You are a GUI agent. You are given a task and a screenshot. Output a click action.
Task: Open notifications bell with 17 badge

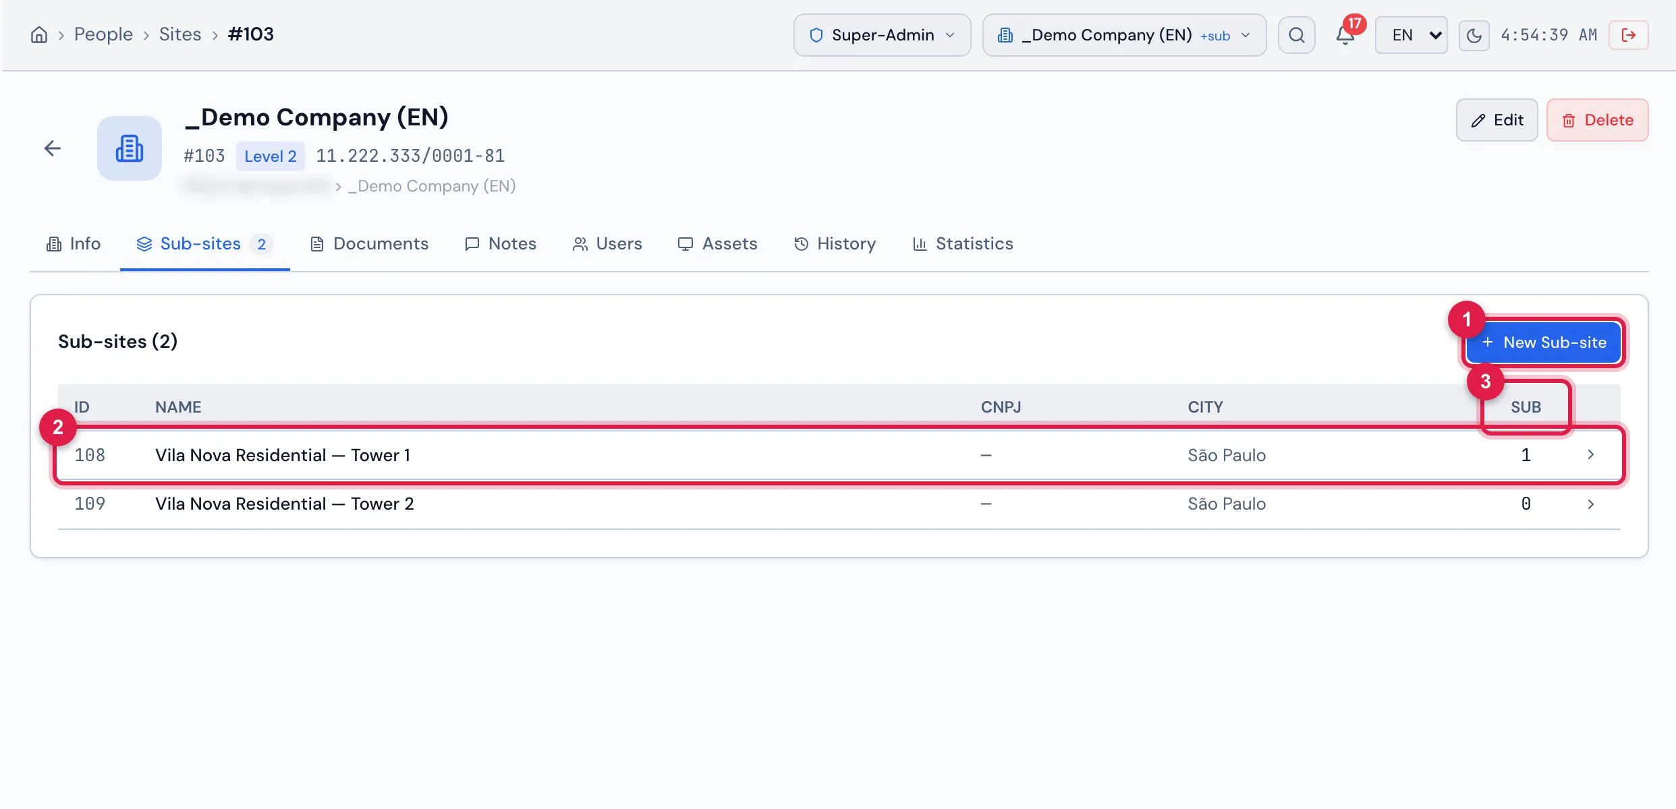click(x=1345, y=35)
